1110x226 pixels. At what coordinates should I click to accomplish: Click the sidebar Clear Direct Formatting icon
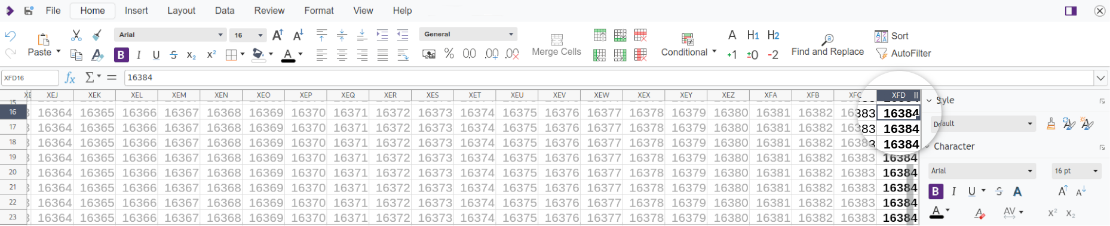click(x=980, y=213)
